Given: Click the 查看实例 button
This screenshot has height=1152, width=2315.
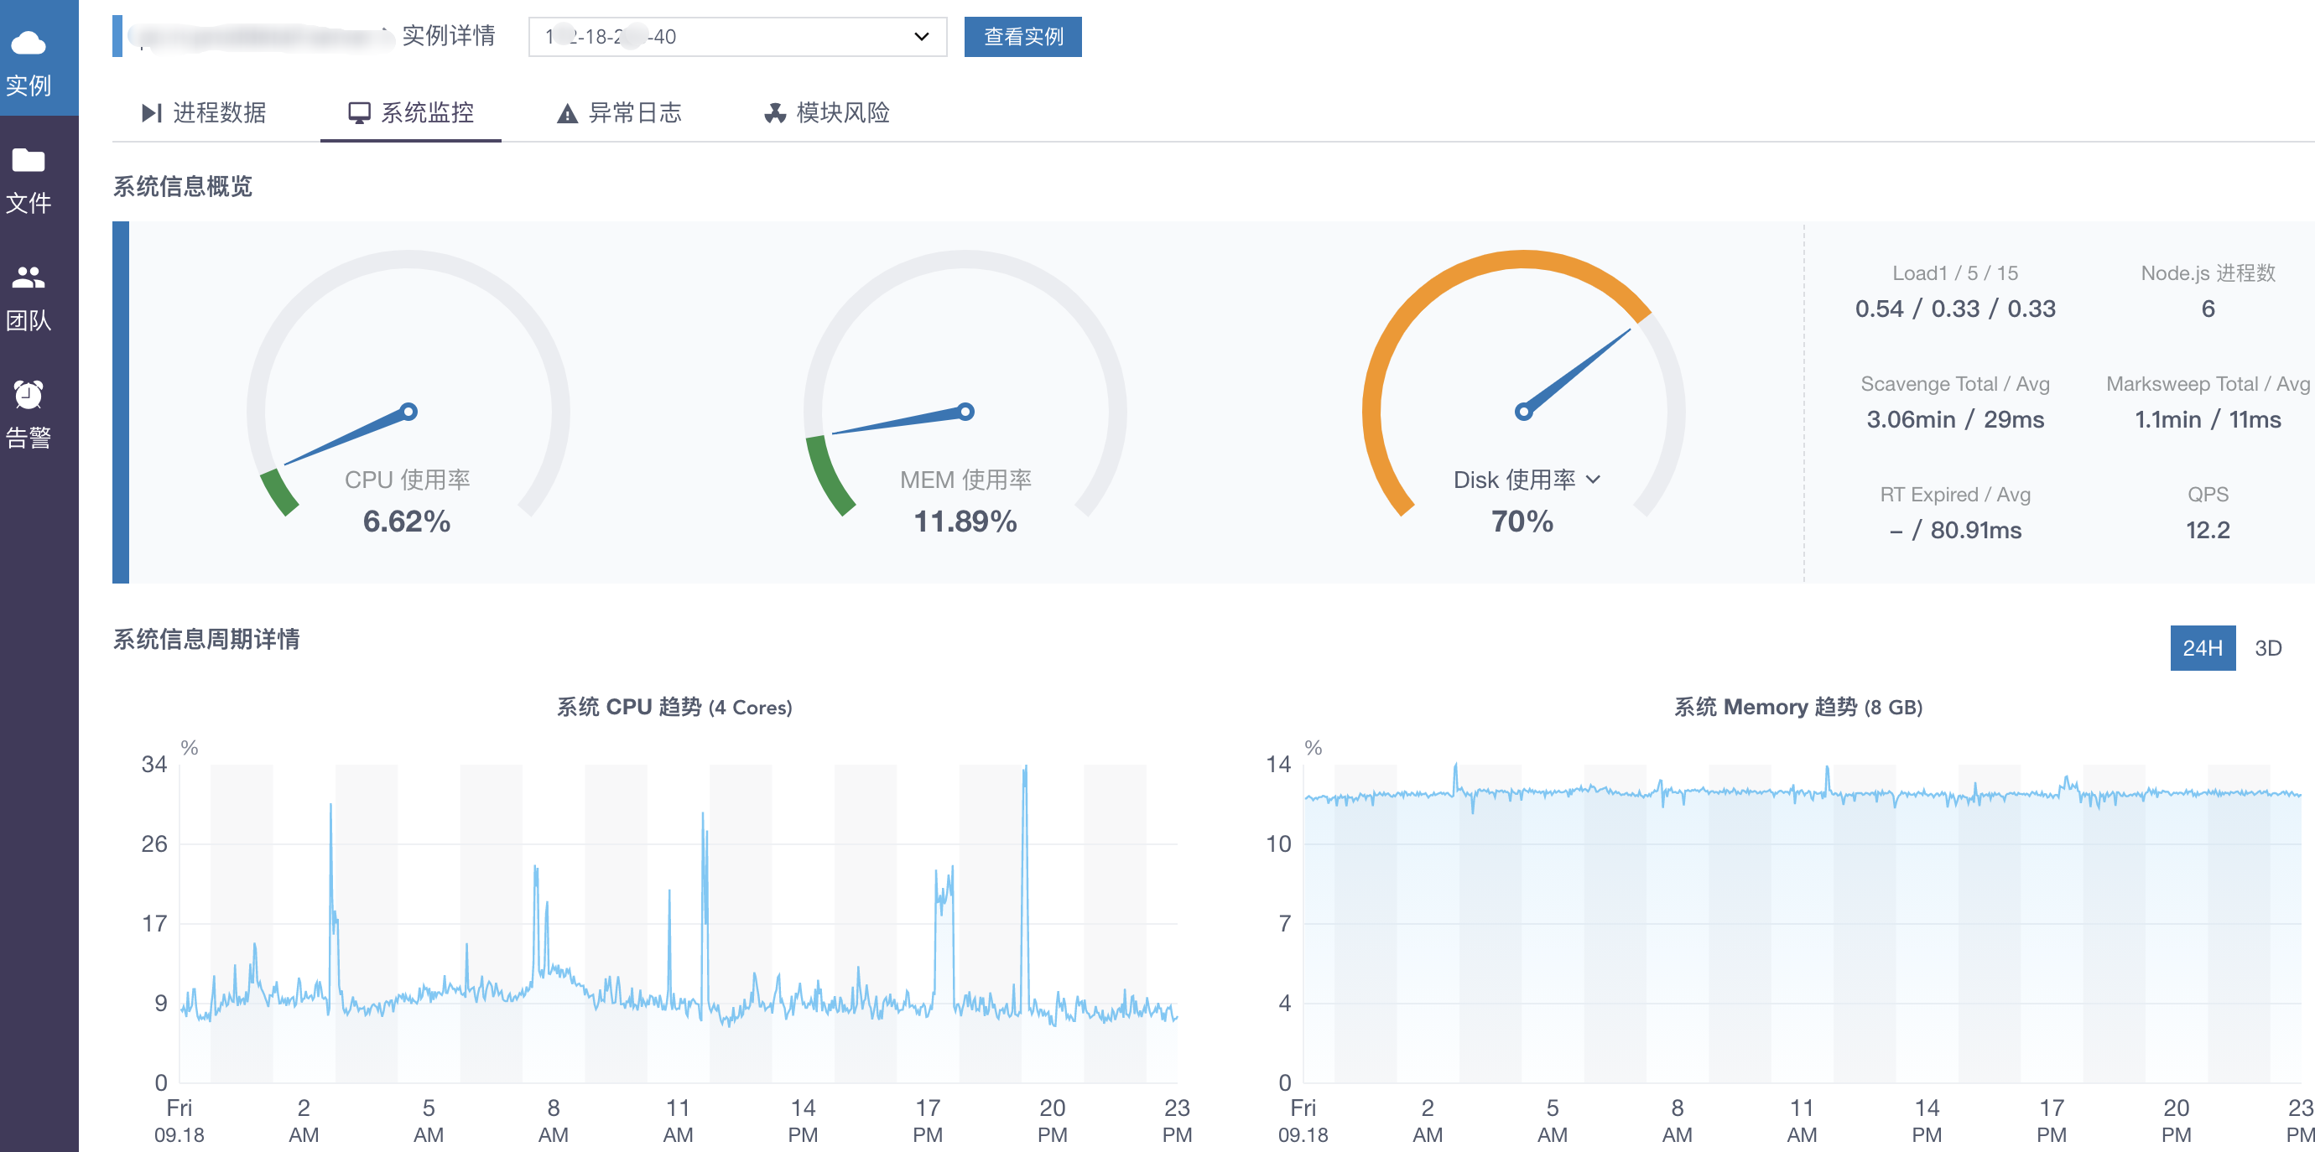Looking at the screenshot, I should (x=1022, y=37).
